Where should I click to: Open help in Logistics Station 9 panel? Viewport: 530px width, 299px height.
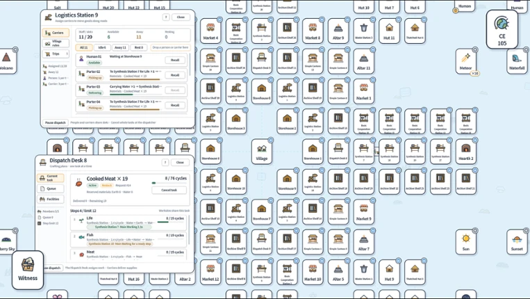point(165,17)
